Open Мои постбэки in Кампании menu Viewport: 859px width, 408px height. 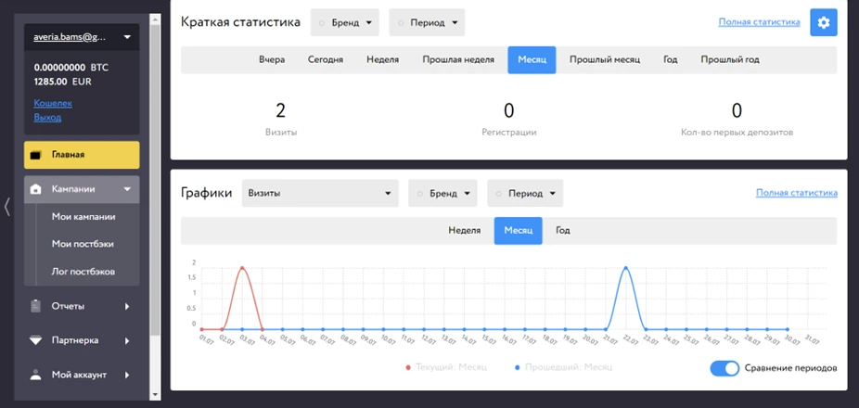pos(83,244)
